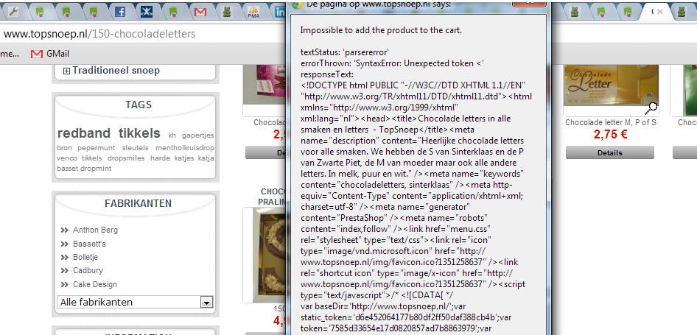Screen dimensions: 697x335
Task: Switch to the wrench icon tab
Action: (13, 12)
